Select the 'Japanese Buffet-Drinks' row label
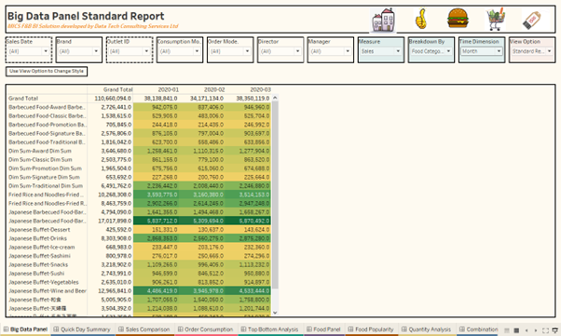Screen dimensions: 561x336 point(37,238)
